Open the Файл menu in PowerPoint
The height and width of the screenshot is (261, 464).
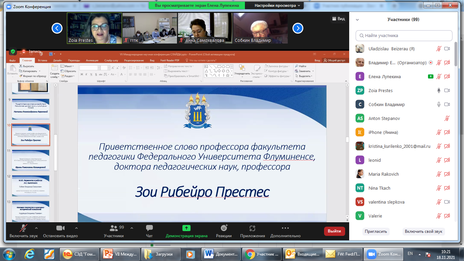12,60
